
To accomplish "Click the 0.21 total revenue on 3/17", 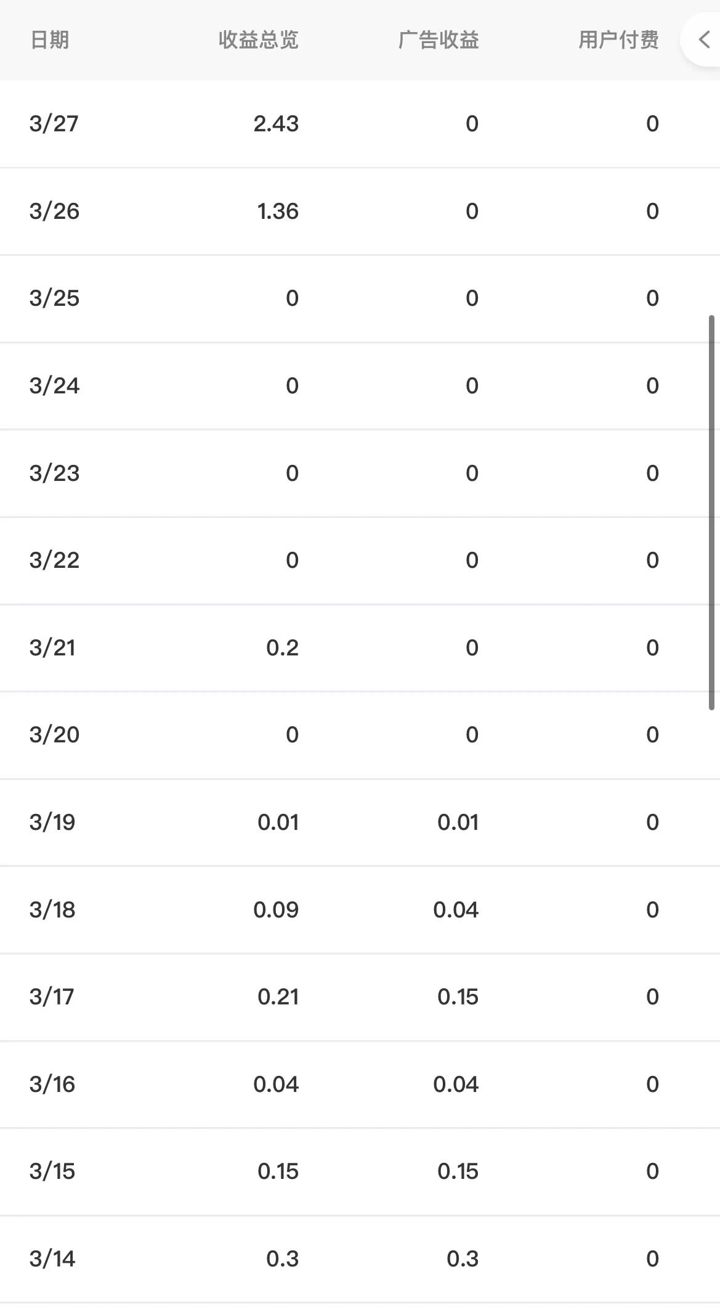I will 278,997.
